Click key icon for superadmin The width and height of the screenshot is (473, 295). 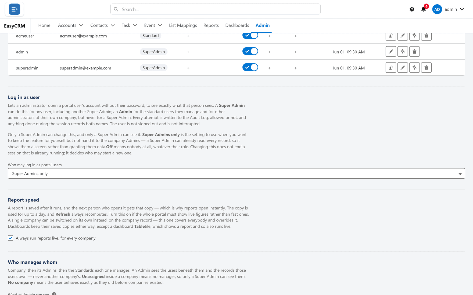click(414, 68)
